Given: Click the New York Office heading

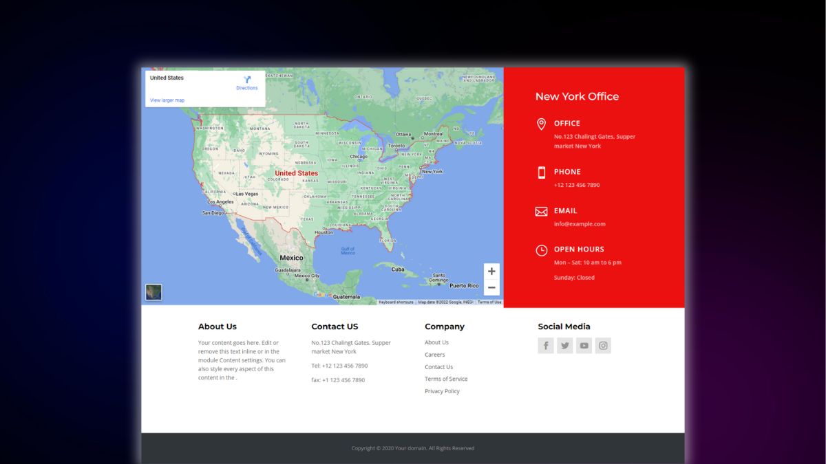Looking at the screenshot, I should click(x=577, y=96).
